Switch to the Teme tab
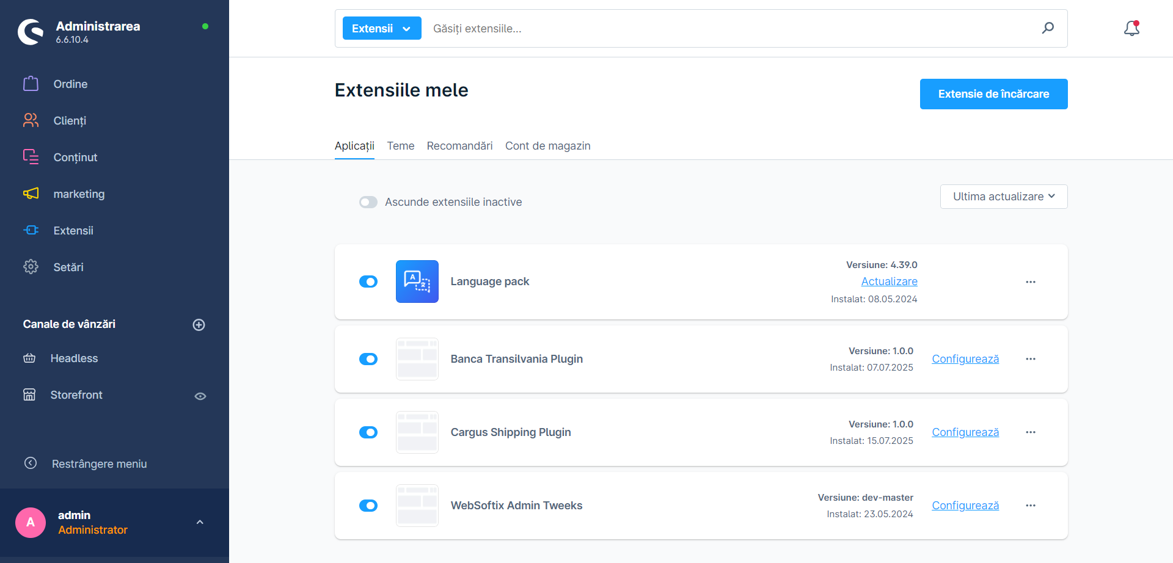This screenshot has height=563, width=1173. pyautogui.click(x=400, y=146)
